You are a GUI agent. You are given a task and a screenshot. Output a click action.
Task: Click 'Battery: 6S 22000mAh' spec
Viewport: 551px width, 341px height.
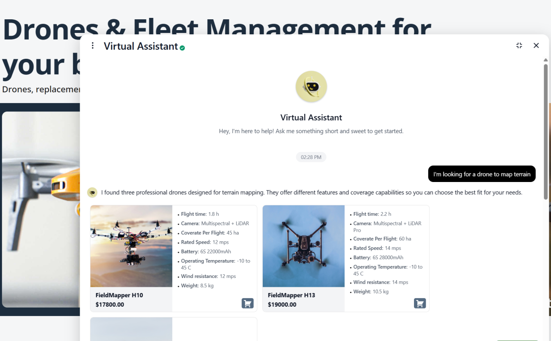click(206, 252)
